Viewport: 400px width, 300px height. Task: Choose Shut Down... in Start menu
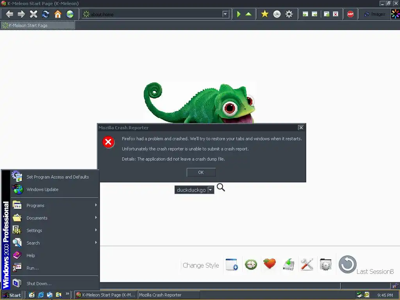click(x=55, y=284)
